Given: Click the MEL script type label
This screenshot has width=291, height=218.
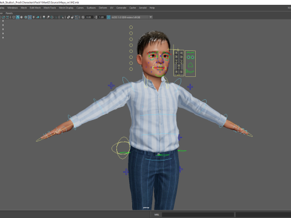Looking at the screenshot, I should pyautogui.click(x=157, y=214).
